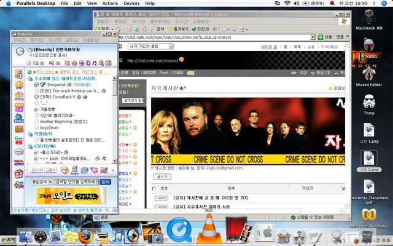Image resolution: width=393 pixels, height=246 pixels.
Task: Click the 글쓰기 write post button
Action: point(162,177)
